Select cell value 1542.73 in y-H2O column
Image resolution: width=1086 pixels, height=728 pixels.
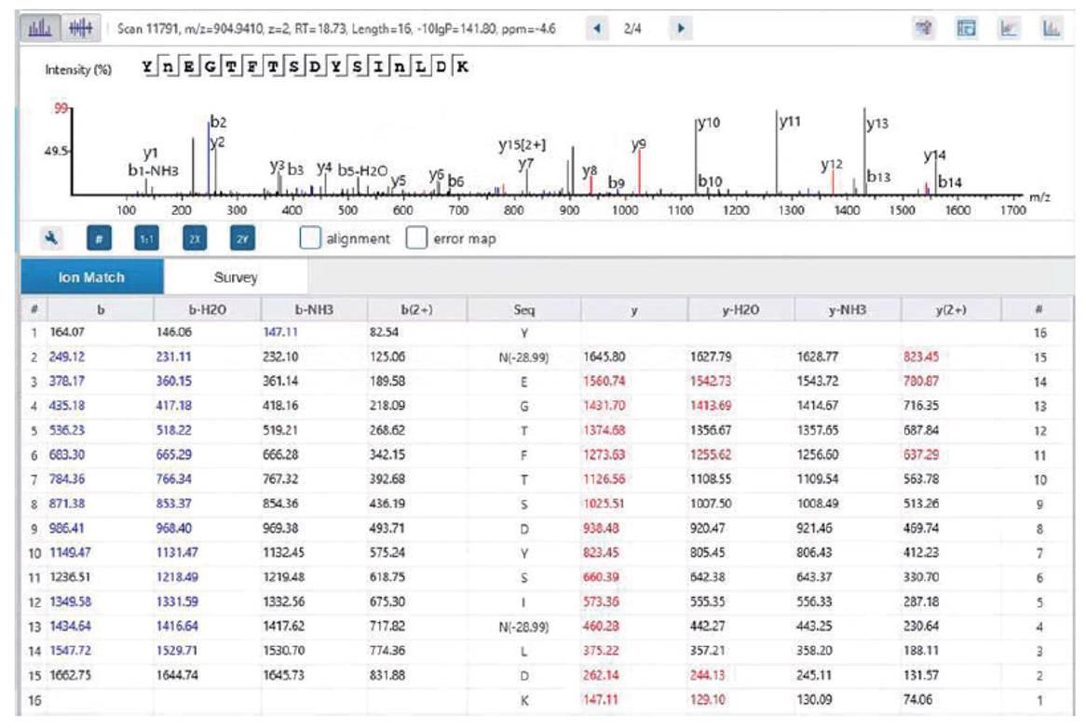[711, 381]
